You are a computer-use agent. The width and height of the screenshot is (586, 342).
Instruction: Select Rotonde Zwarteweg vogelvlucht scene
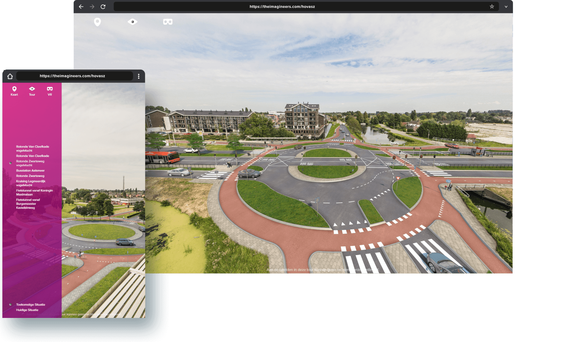(x=30, y=163)
